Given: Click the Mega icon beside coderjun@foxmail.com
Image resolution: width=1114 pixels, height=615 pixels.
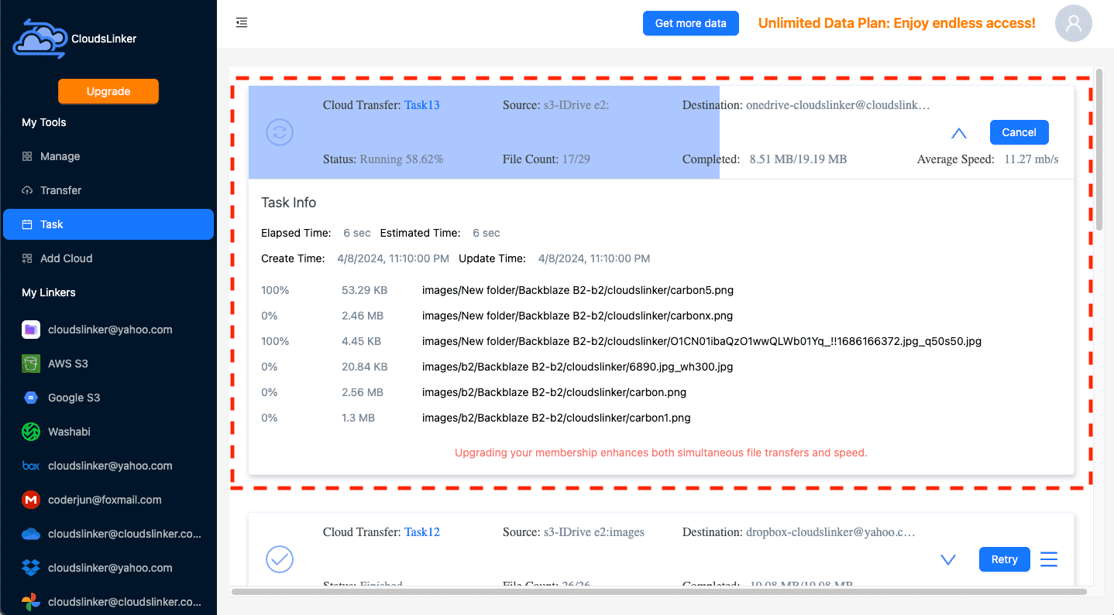Looking at the screenshot, I should point(31,500).
